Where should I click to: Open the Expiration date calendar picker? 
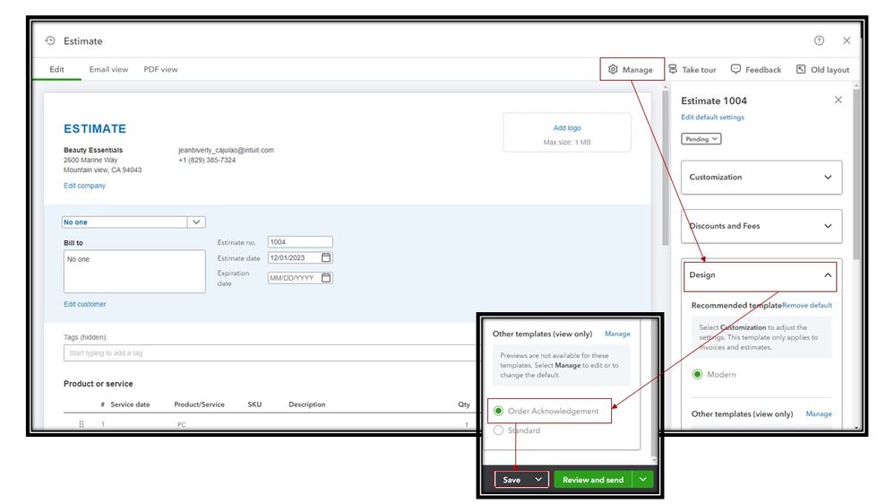326,278
